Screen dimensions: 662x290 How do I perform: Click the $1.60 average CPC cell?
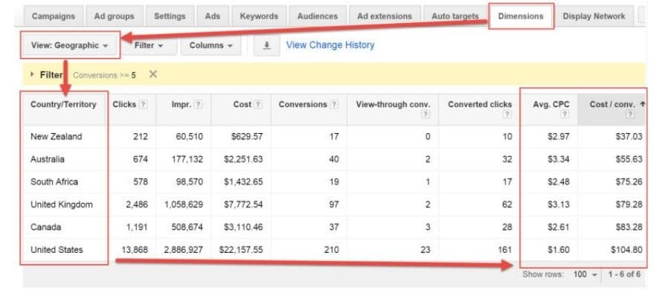(x=558, y=250)
